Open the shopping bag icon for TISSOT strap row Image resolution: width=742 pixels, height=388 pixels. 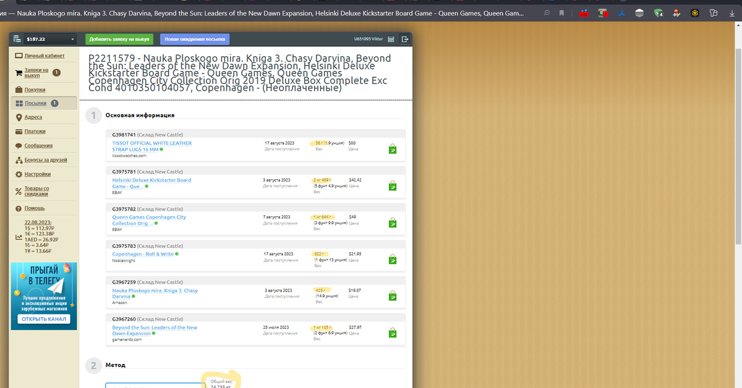point(392,149)
